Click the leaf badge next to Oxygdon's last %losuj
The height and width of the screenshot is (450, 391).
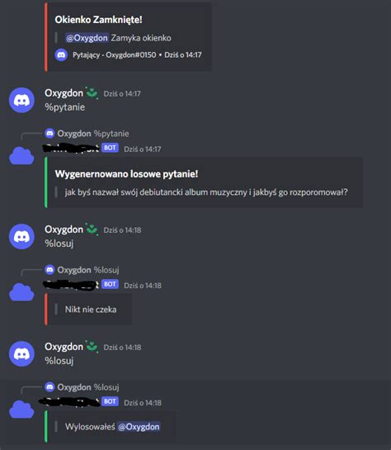tap(92, 347)
